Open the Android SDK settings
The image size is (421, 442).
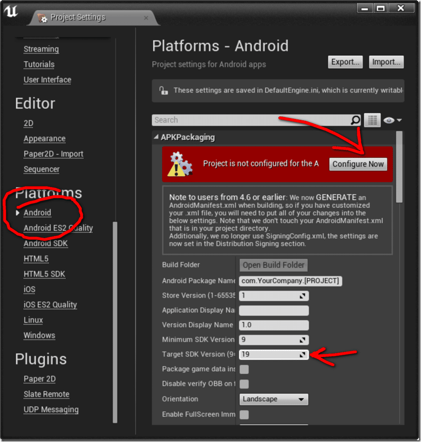point(46,243)
